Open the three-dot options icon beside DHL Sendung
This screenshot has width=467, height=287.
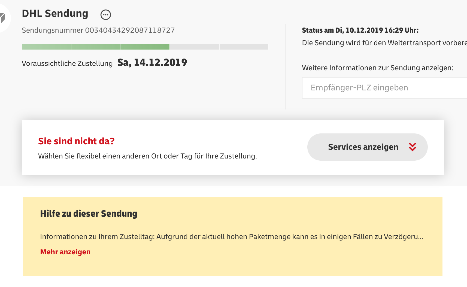point(106,15)
